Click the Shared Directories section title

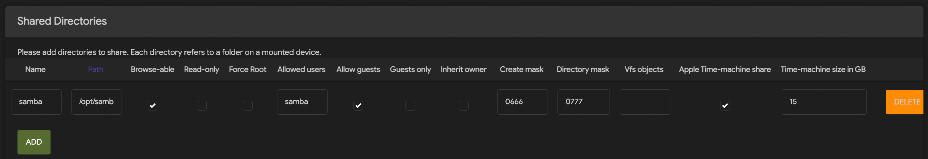62,21
